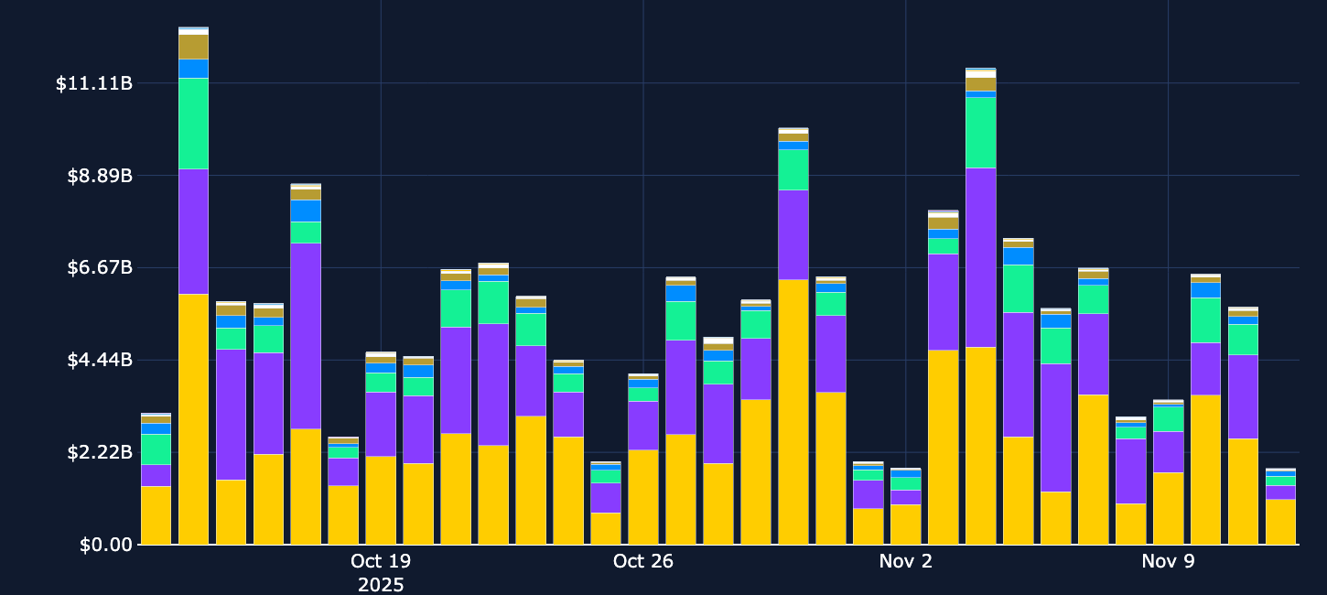Select the purple segment of the Oct 26 bar

pos(643,425)
